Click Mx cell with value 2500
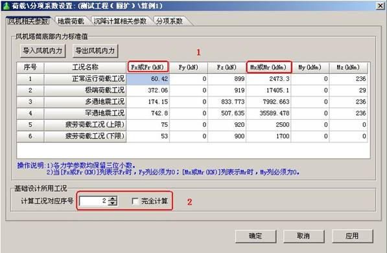This screenshot has height=253, width=387. point(268,125)
